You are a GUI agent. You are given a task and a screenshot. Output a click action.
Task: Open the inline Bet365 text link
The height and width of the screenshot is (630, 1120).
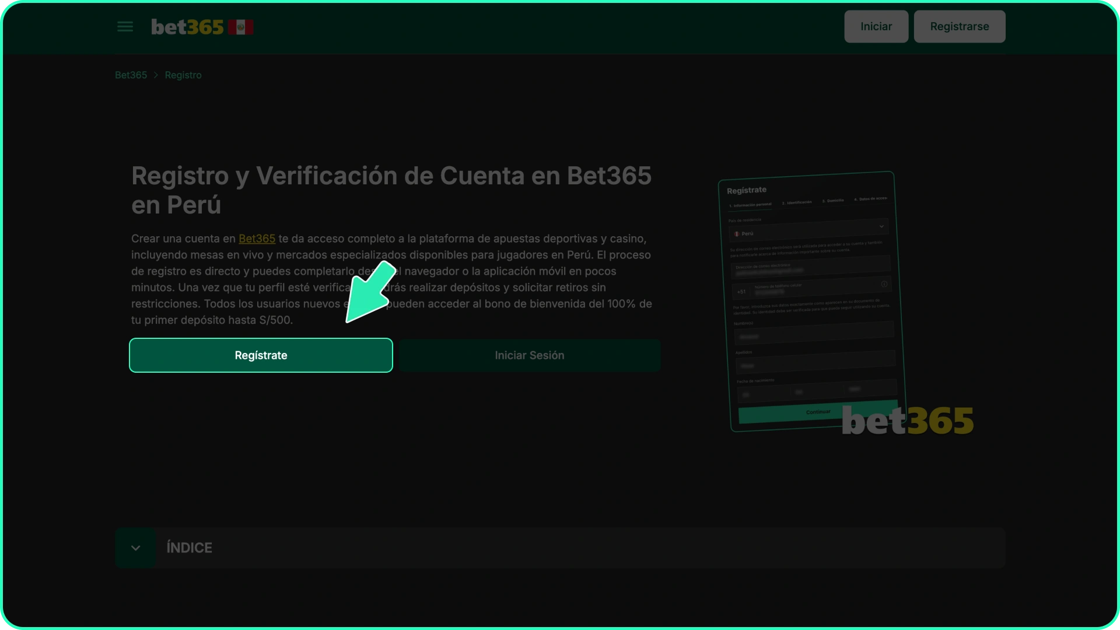pyautogui.click(x=257, y=239)
